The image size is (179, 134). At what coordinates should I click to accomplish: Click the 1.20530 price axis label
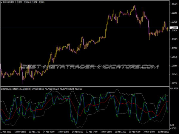(x=174, y=83)
